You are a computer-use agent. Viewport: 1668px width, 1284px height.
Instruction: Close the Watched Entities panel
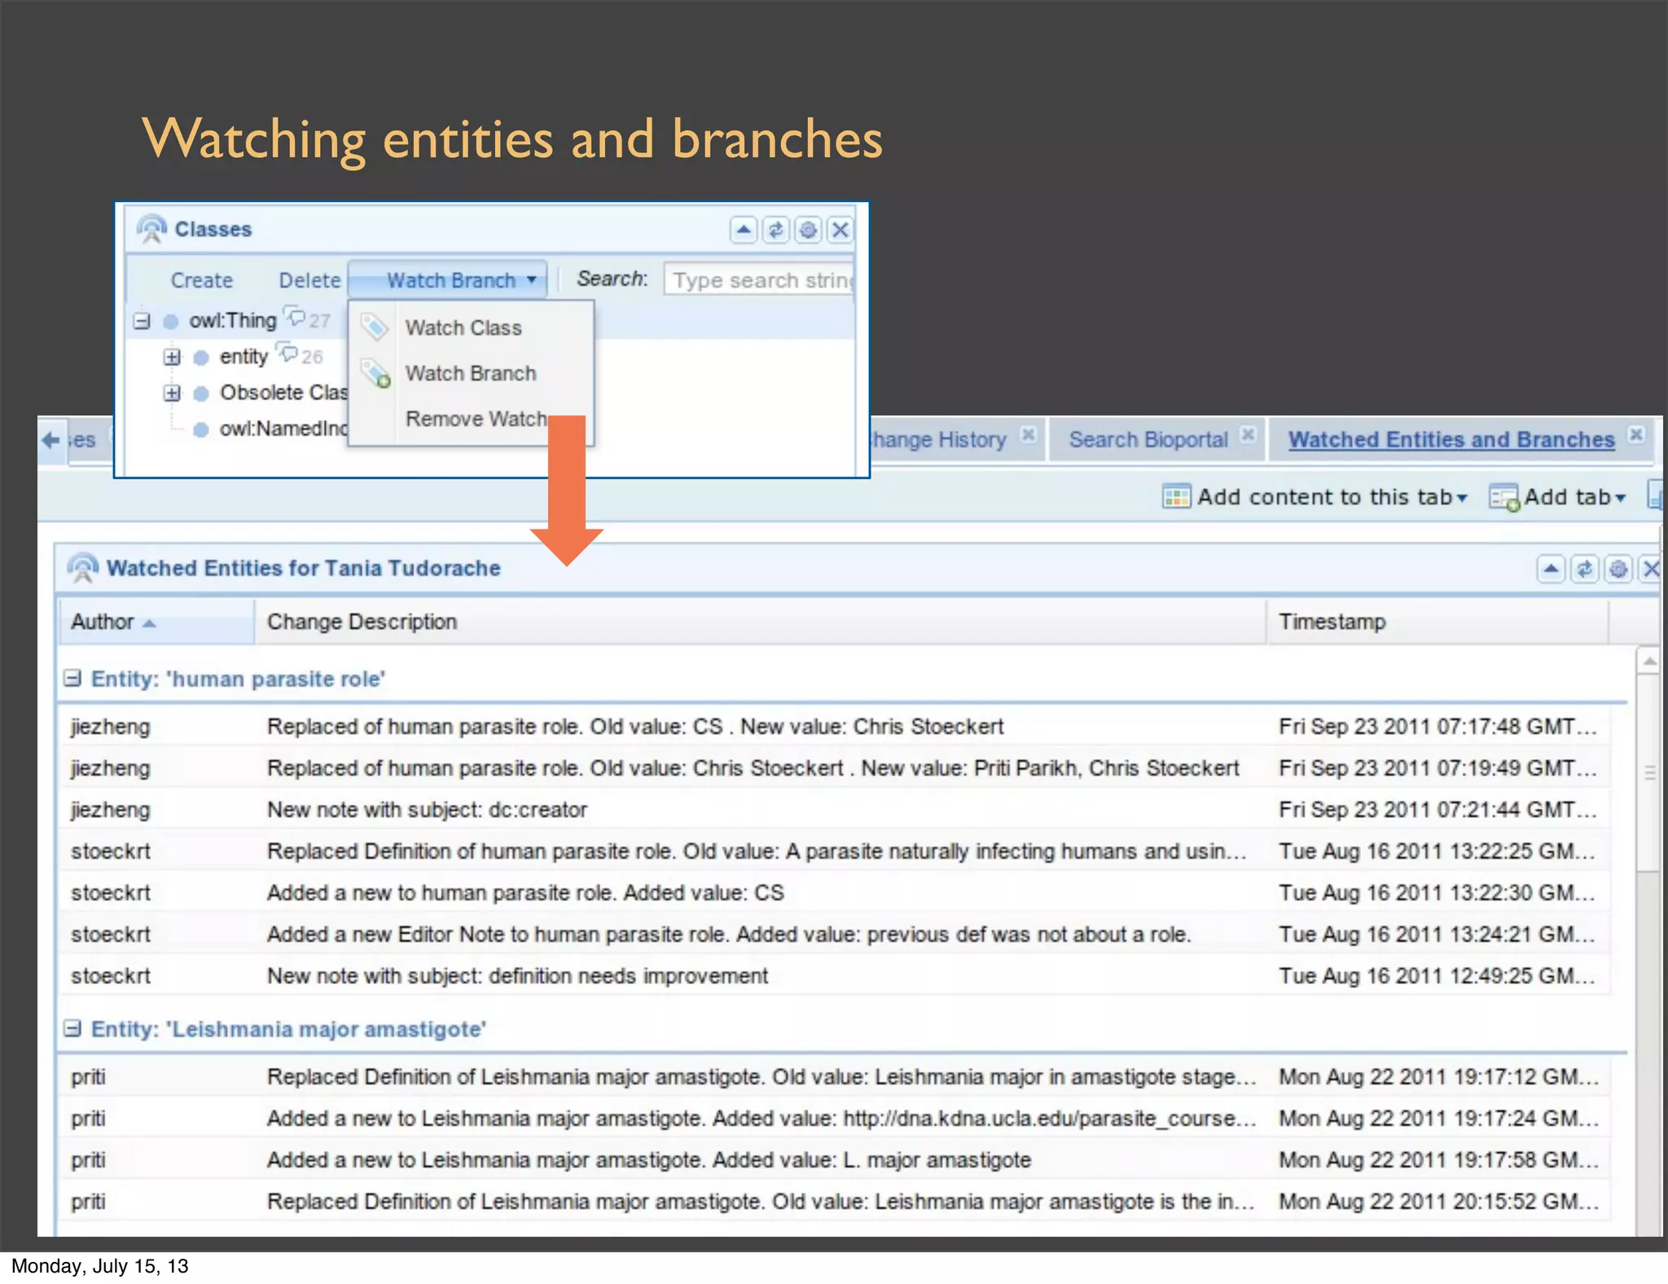[x=1651, y=569]
